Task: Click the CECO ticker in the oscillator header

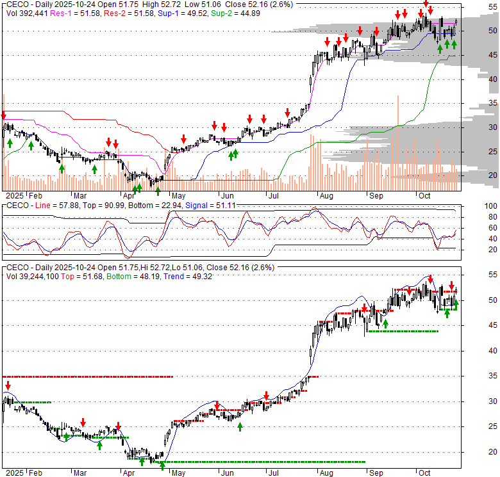Action: [x=17, y=206]
